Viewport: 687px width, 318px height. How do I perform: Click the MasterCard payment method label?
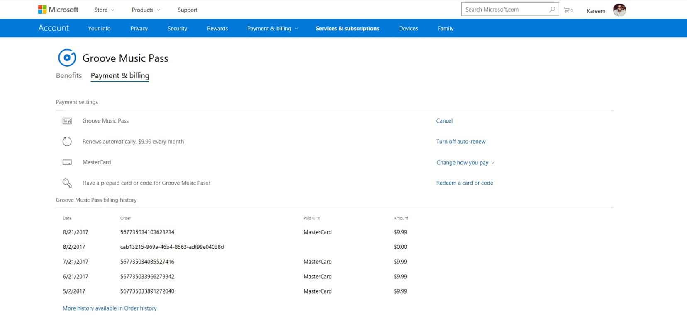pos(97,162)
